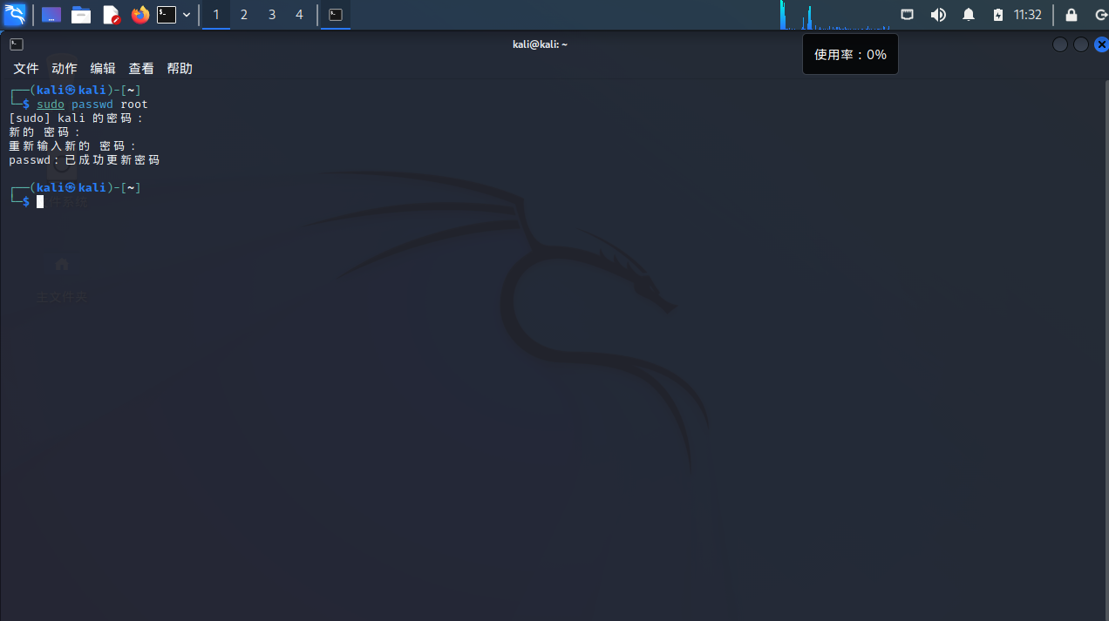
Task: Open the logout session icon
Action: [x=1100, y=15]
